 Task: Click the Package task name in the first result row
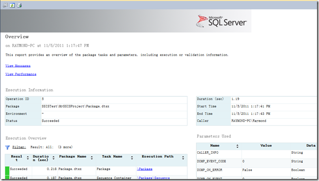(104, 169)
